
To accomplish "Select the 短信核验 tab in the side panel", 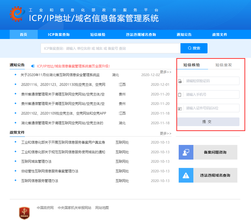I will click(x=192, y=65).
